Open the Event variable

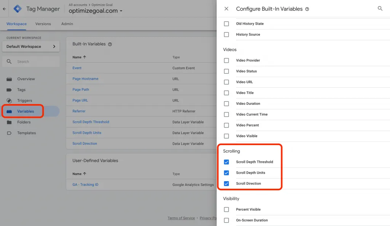(77, 68)
